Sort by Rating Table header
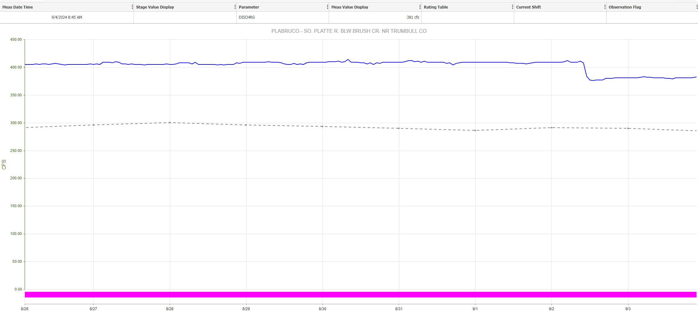The height and width of the screenshot is (314, 698). click(436, 7)
